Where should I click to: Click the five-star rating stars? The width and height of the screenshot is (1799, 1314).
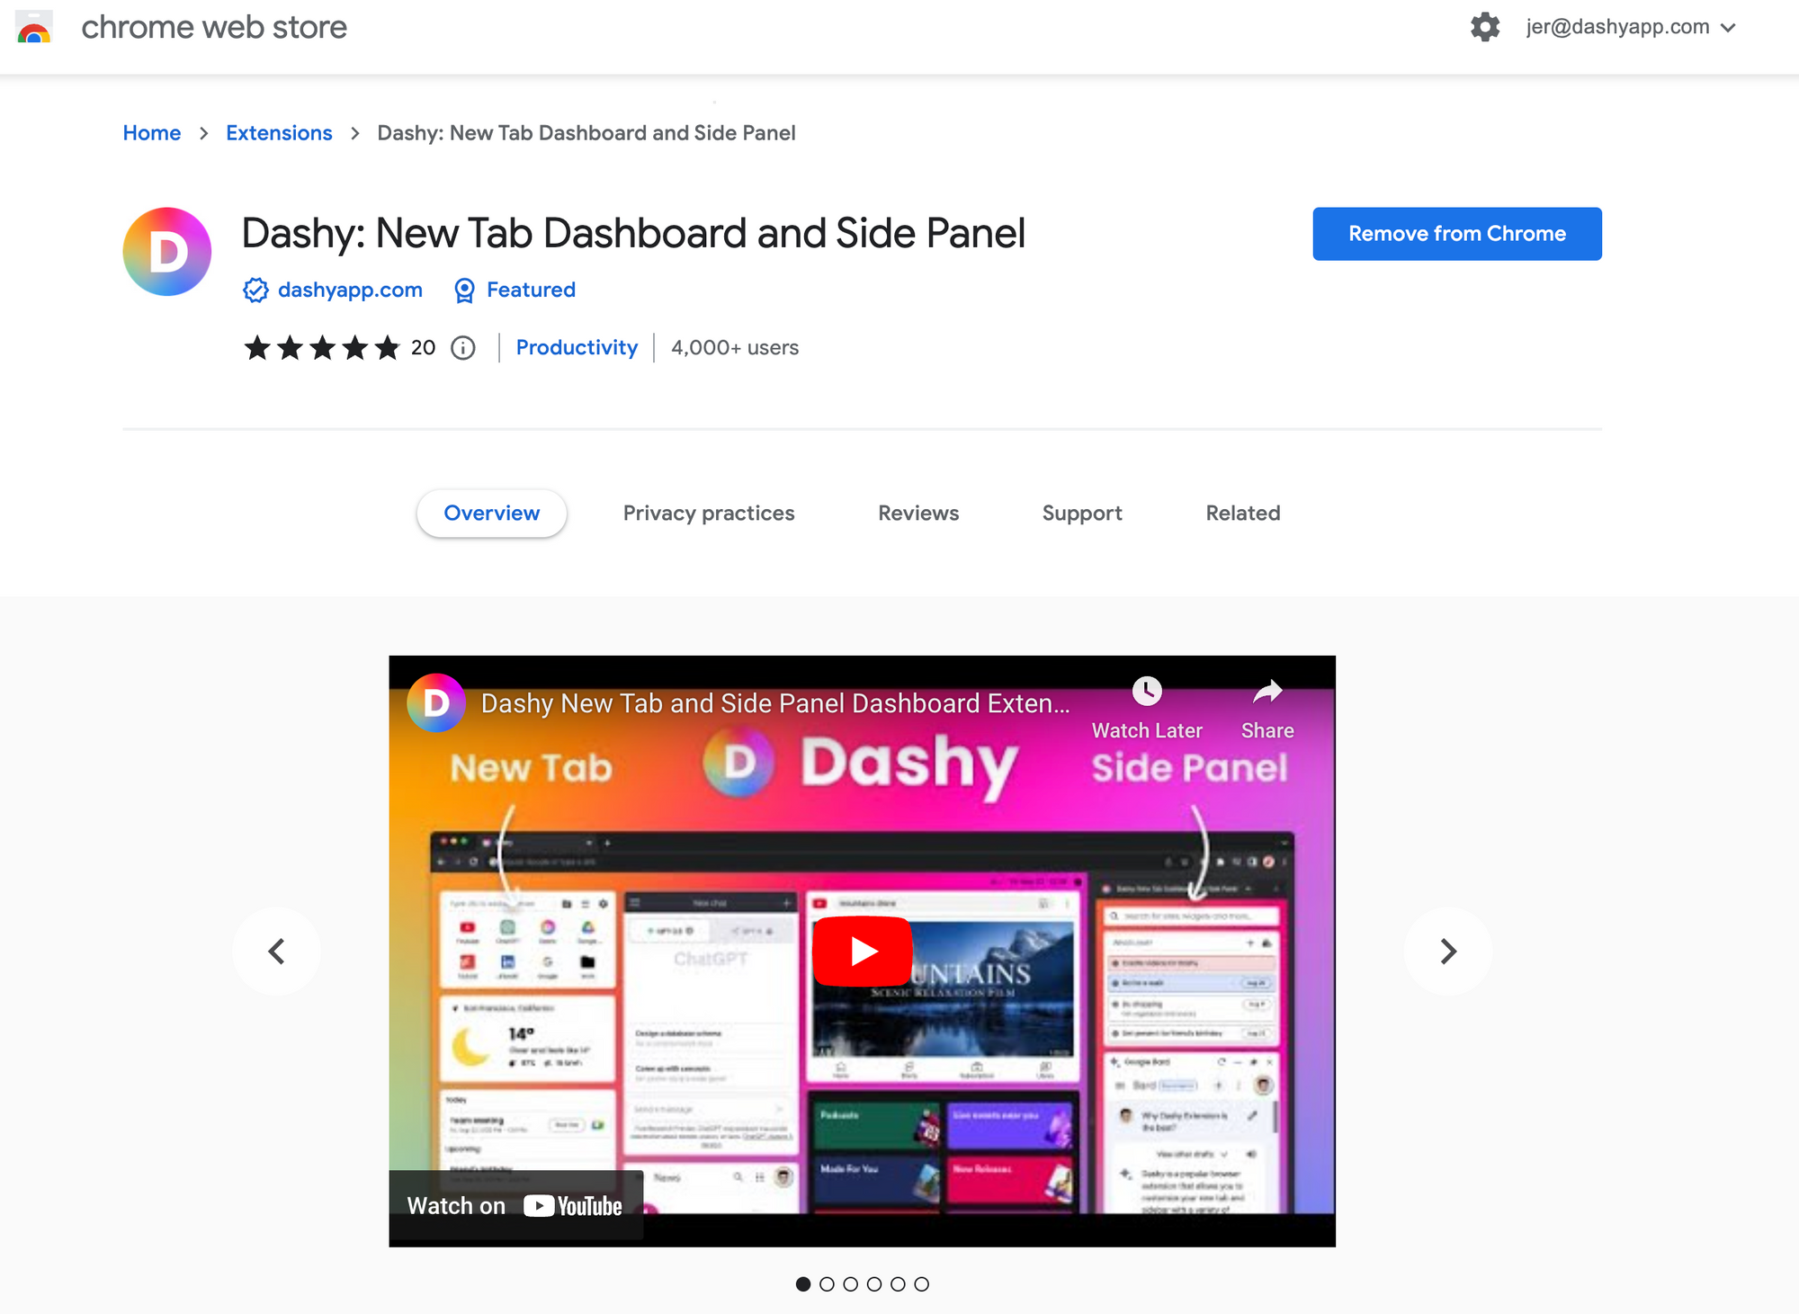coord(322,348)
